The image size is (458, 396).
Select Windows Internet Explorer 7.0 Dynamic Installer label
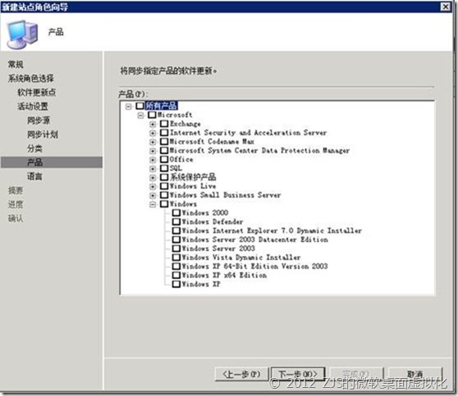[x=272, y=231]
